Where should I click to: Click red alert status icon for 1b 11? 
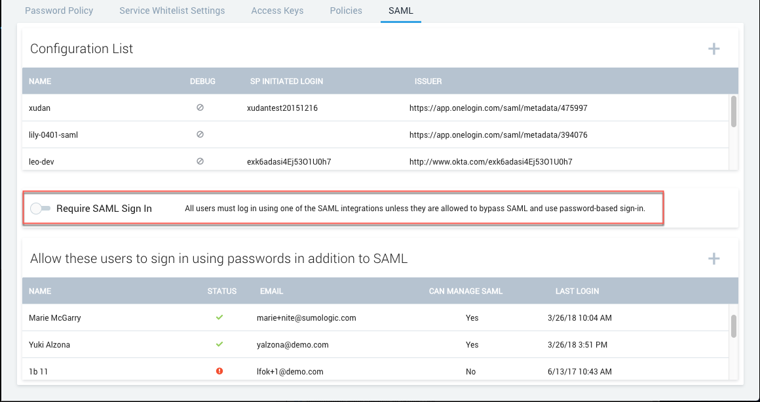point(219,371)
